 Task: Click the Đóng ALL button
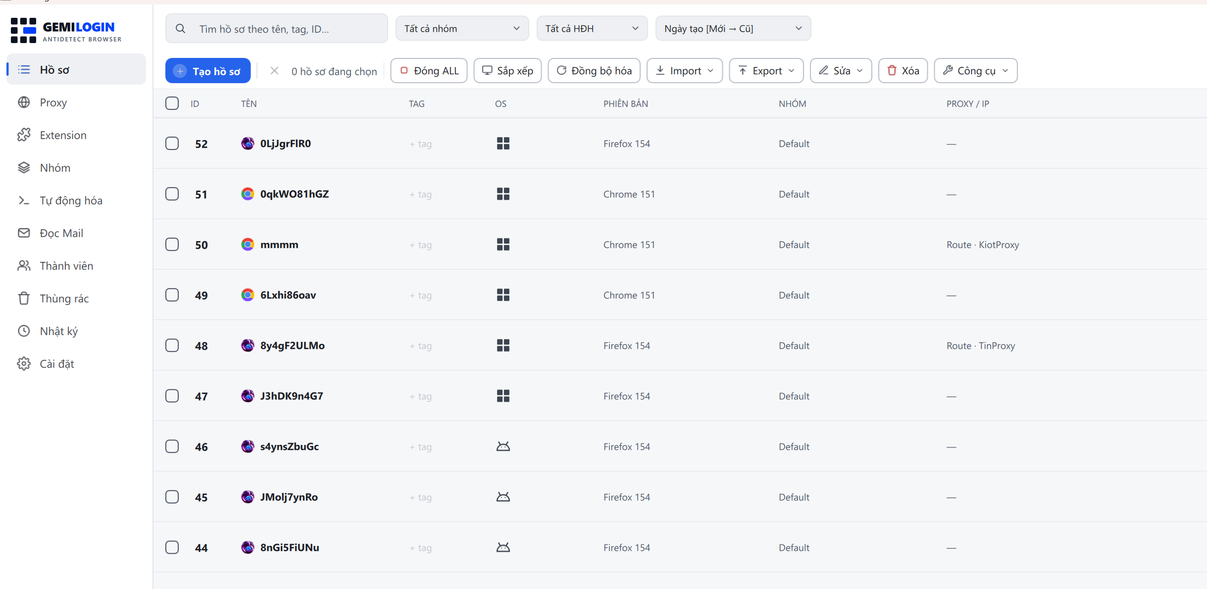[x=429, y=71]
